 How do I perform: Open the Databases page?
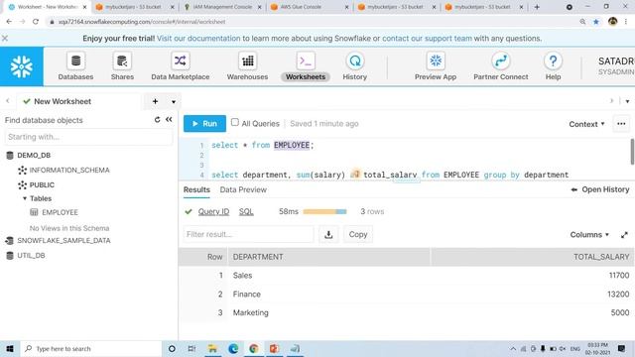75,66
